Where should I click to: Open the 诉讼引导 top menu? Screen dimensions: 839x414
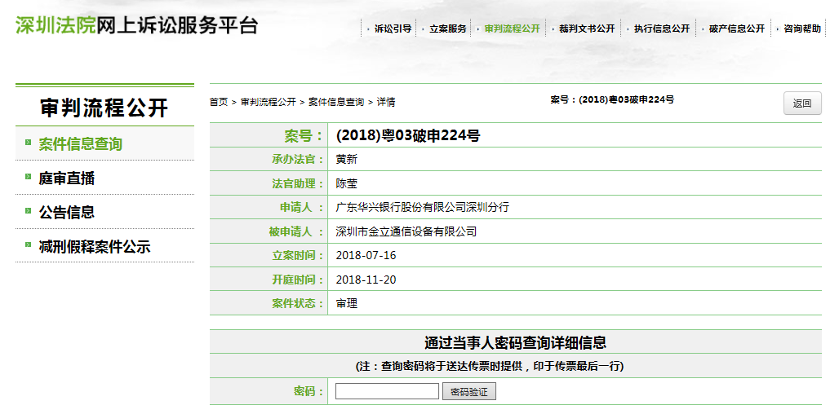[x=393, y=29]
